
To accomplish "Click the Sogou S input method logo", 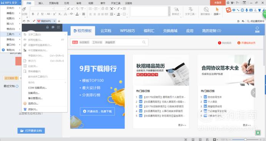I will click(228, 10).
